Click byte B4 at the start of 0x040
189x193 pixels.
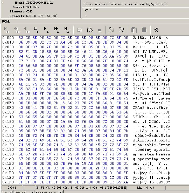[21, 56]
